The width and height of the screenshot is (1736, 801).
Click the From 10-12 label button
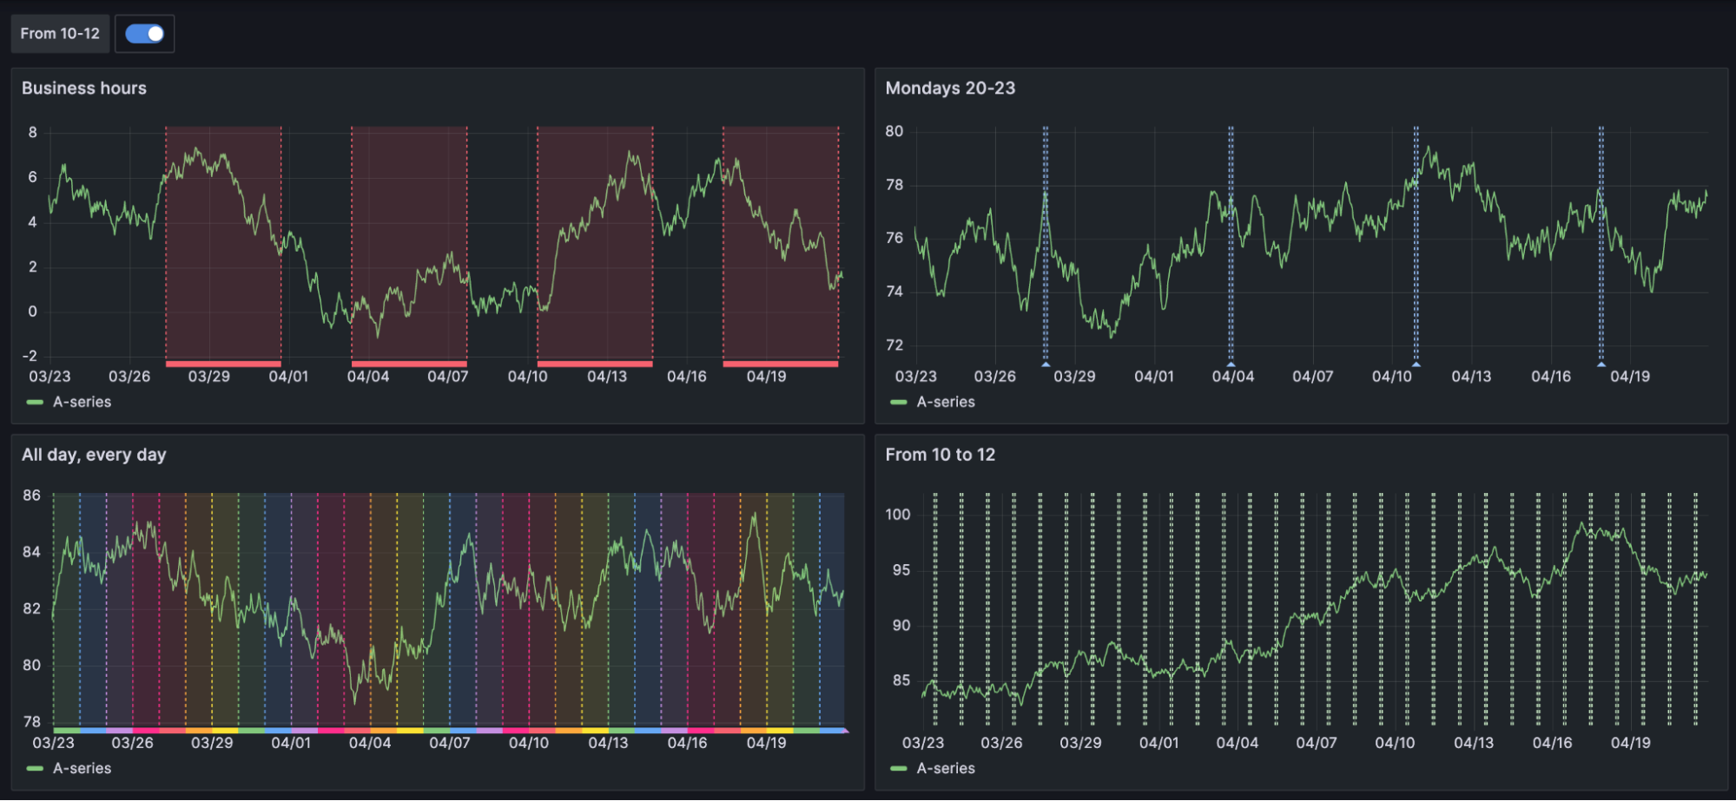(x=59, y=33)
